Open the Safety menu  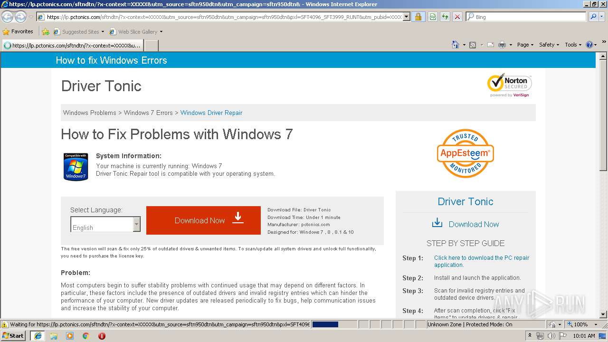549,45
